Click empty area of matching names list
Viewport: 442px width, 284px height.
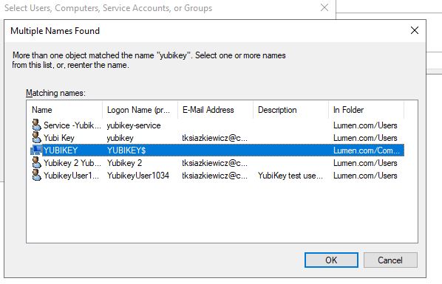tap(222, 211)
